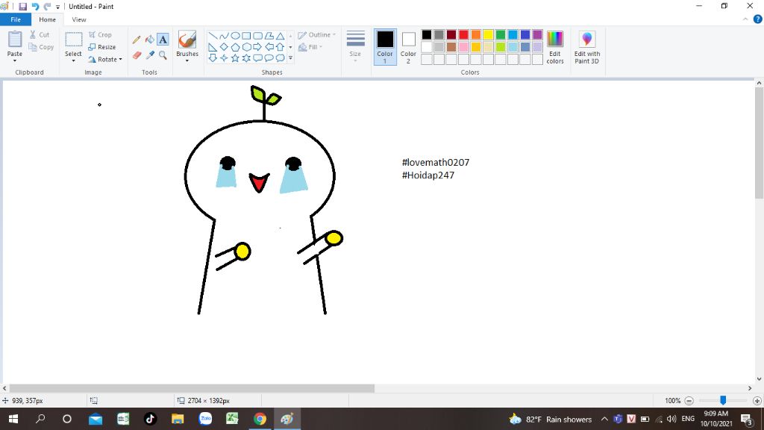Choose the Polygon shape
This screenshot has height=430, width=764.
pos(269,36)
